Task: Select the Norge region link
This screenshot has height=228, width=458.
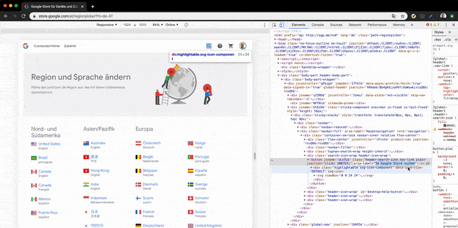Action: pyautogui.click(x=200, y=143)
